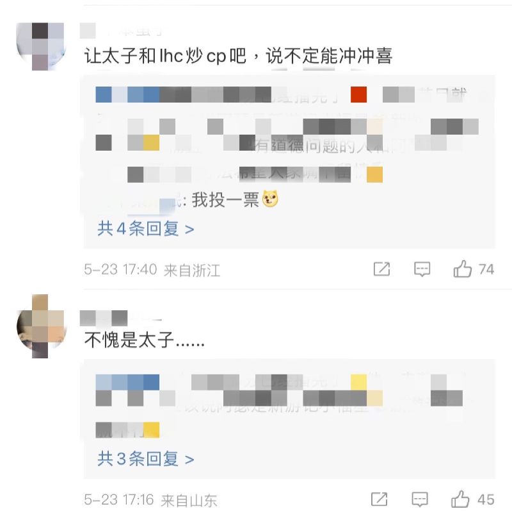Like the comment with 45 likes
Viewport: 512px width, 518px height.
pos(460,499)
